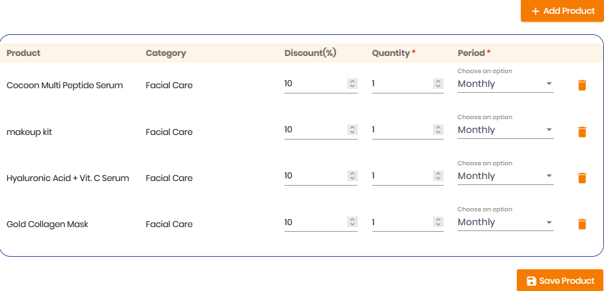
Task: Delete the Cocoon Multi Peptide Serum row
Action: tap(582, 85)
